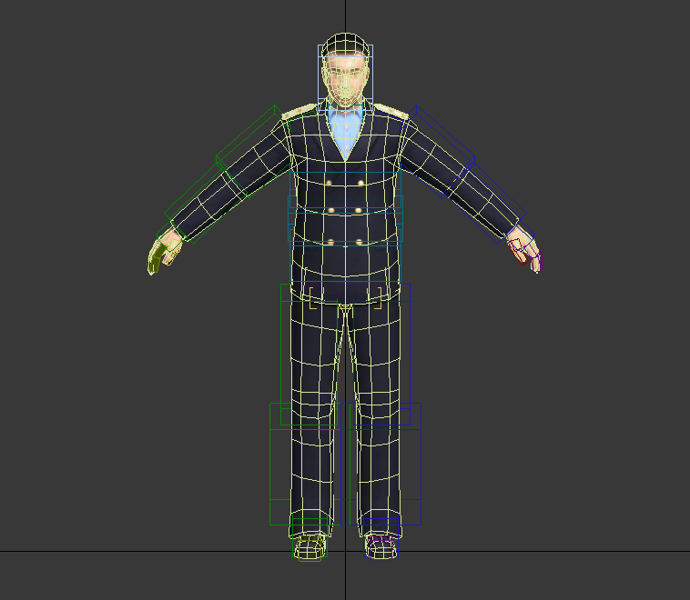Image resolution: width=690 pixels, height=600 pixels.
Task: Select the shoe with the green foot bone
Action: tap(309, 546)
